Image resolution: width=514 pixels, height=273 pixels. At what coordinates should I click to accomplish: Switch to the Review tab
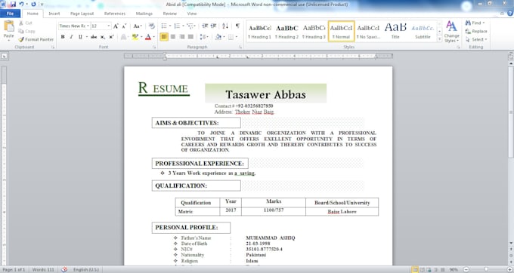[x=170, y=14]
